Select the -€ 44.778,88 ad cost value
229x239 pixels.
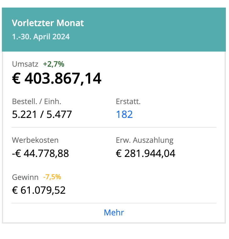pos(40,153)
